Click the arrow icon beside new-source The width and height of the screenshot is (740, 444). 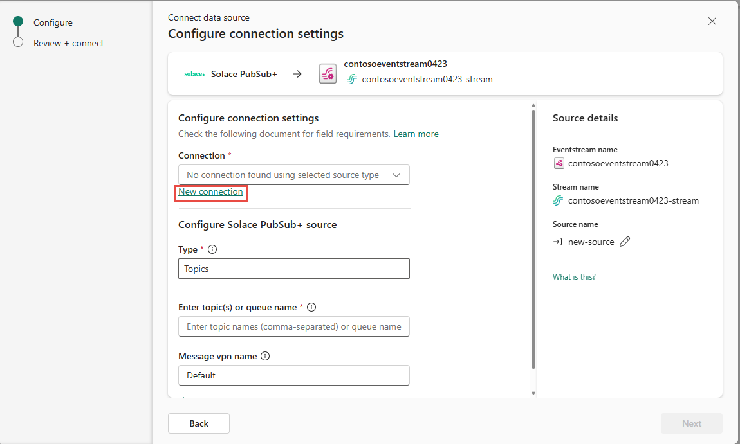click(558, 242)
